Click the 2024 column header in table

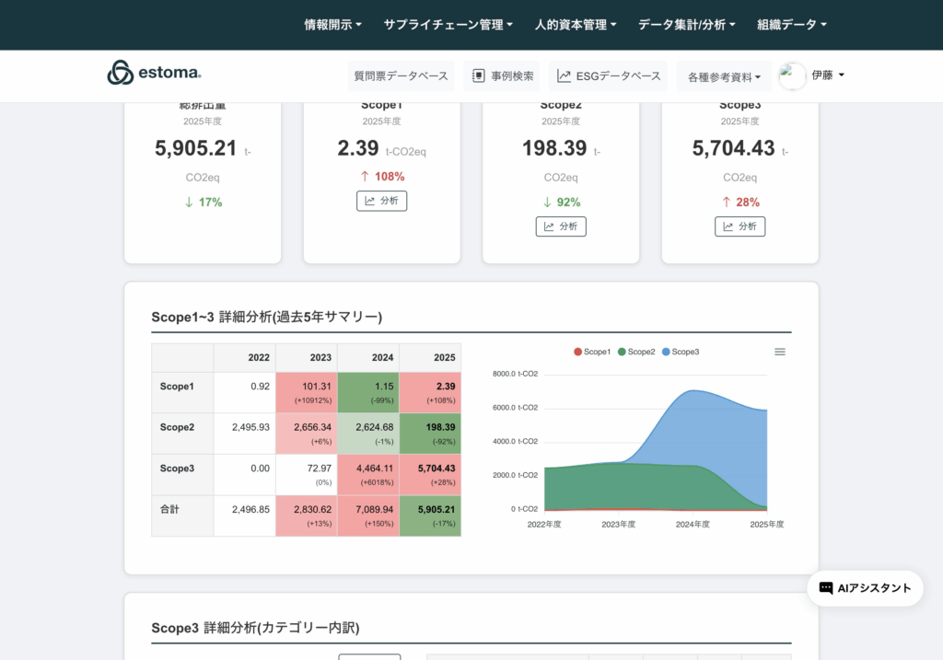pyautogui.click(x=367, y=357)
